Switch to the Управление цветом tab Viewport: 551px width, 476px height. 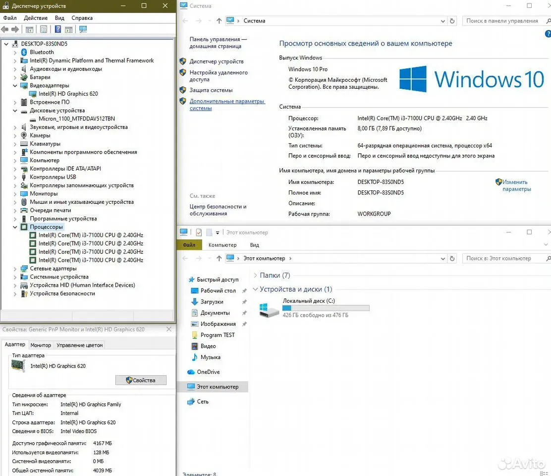point(80,345)
